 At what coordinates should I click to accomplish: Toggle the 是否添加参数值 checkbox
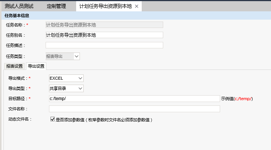pos(52,119)
